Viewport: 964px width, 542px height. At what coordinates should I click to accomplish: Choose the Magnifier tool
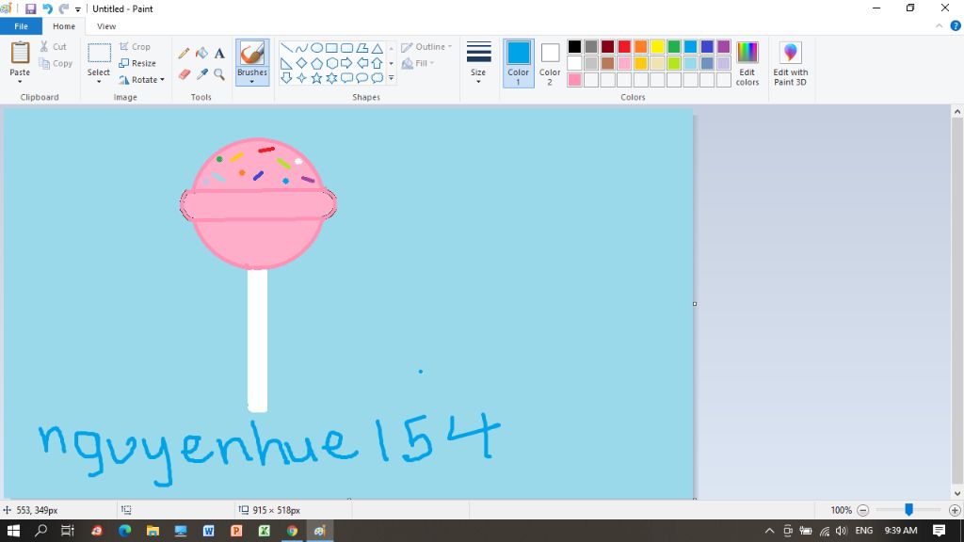click(219, 74)
